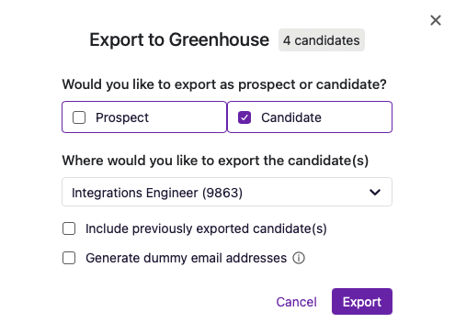Select the Candidate option label
Image resolution: width=455 pixels, height=334 pixels.
pos(291,117)
